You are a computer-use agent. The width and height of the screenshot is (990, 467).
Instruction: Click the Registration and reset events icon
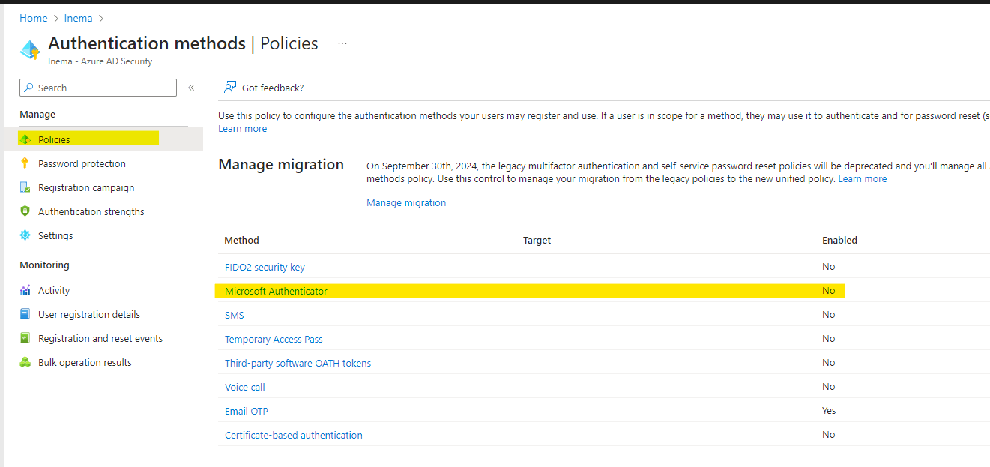click(25, 338)
